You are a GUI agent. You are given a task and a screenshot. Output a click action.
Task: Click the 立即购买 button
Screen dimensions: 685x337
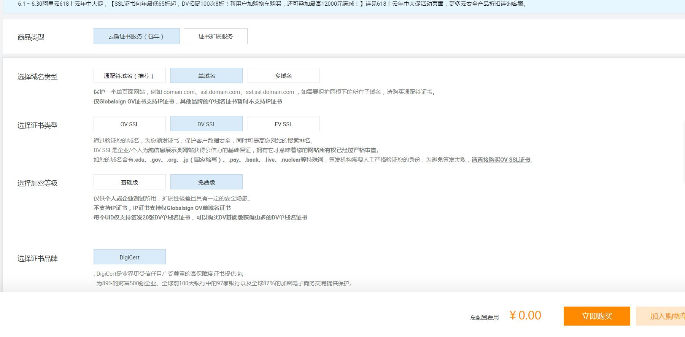point(596,316)
